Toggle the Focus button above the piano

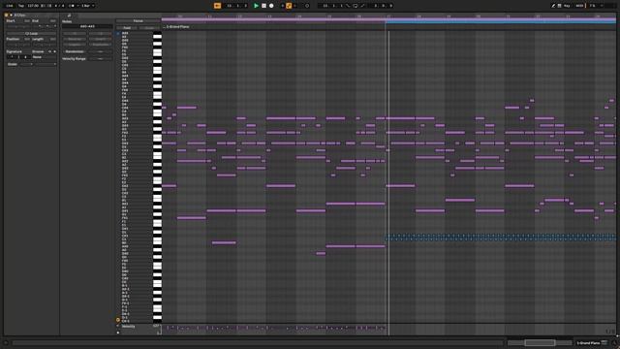coord(139,21)
